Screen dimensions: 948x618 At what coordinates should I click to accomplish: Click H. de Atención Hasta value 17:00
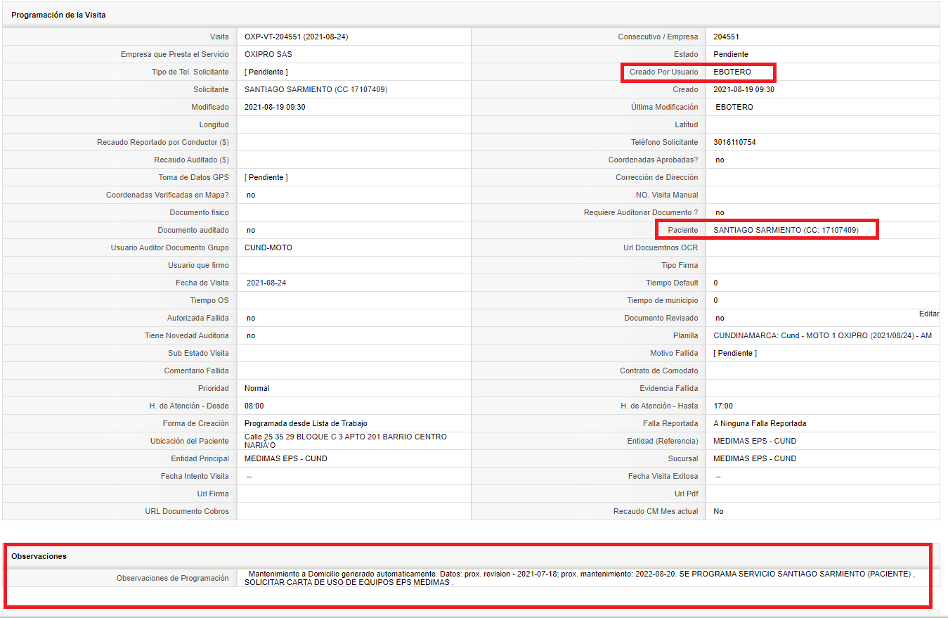[x=723, y=406]
